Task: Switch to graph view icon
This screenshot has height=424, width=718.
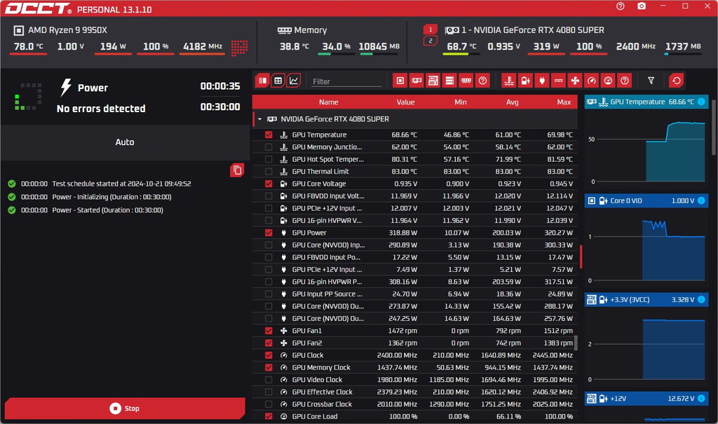Action: [294, 81]
